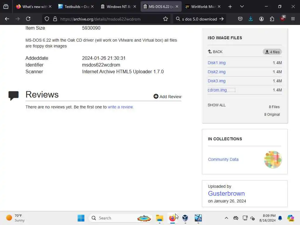
Task: Open notifications bell icon
Action: point(280,218)
